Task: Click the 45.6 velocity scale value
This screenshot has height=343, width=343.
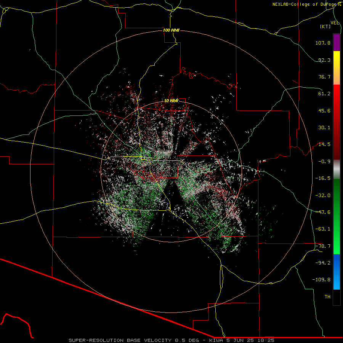Action: [324, 111]
